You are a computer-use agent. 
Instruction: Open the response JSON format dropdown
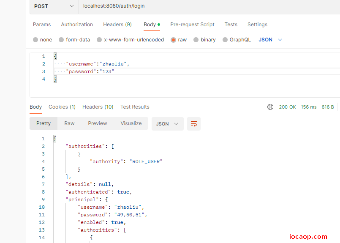click(167, 124)
